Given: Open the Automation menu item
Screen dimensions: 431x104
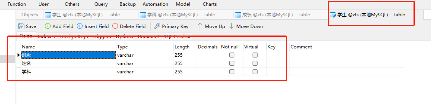Looking at the screenshot, I should point(155,4).
